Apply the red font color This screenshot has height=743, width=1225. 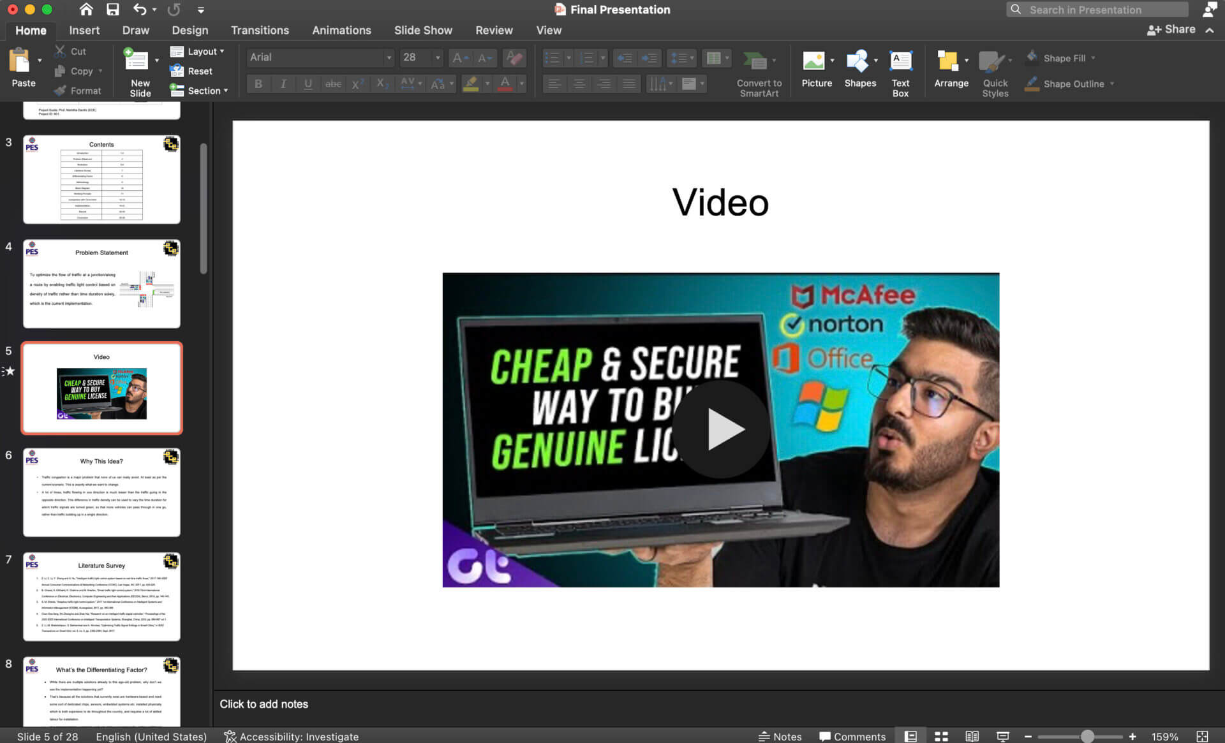click(505, 84)
